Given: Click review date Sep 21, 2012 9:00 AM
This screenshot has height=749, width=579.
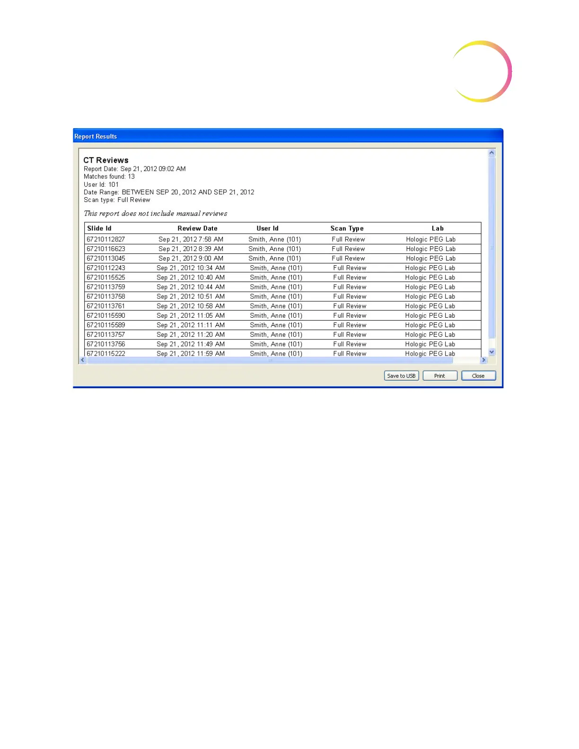Looking at the screenshot, I should pyautogui.click(x=191, y=258).
